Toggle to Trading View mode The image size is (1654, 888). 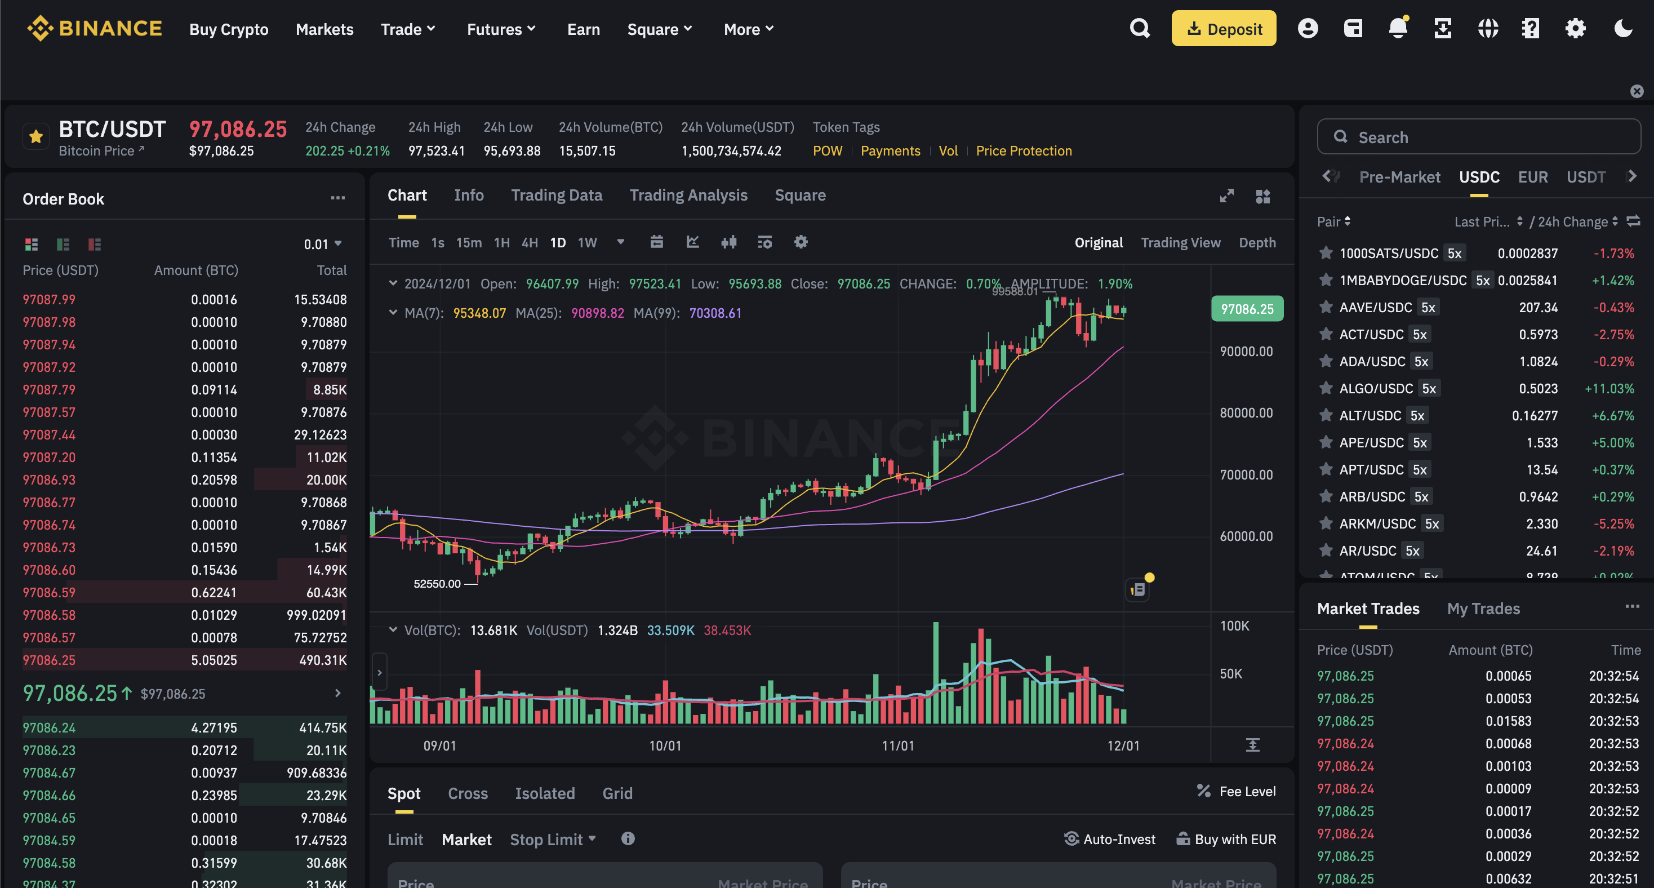tap(1180, 243)
